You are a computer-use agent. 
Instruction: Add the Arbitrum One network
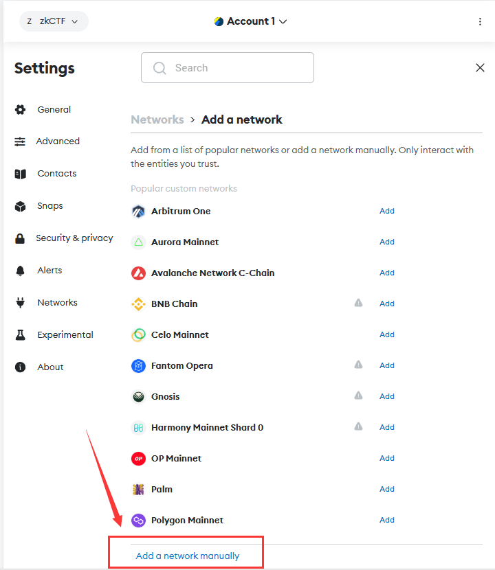point(387,211)
